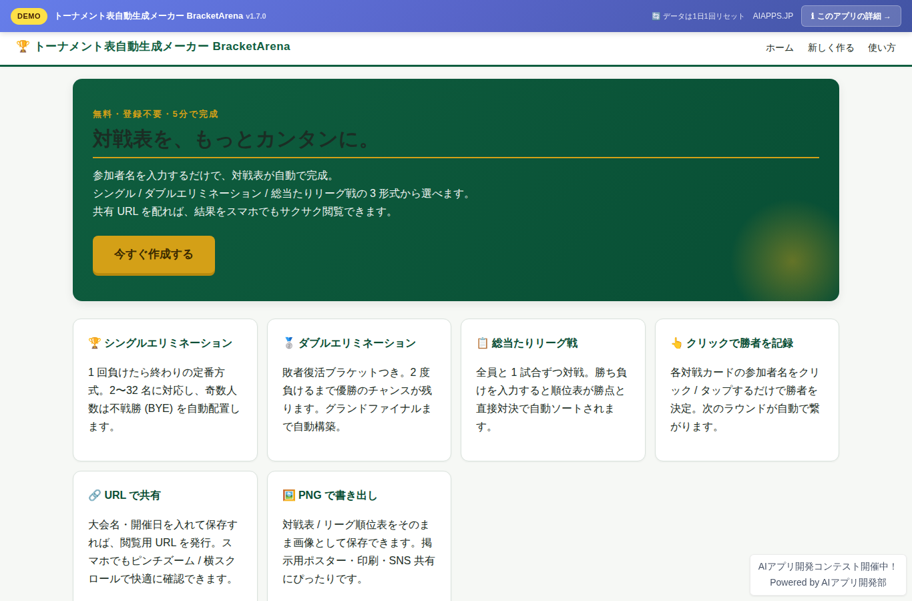This screenshot has width=912, height=601.
Task: Open 新しく作る in navigation
Action: (x=831, y=48)
